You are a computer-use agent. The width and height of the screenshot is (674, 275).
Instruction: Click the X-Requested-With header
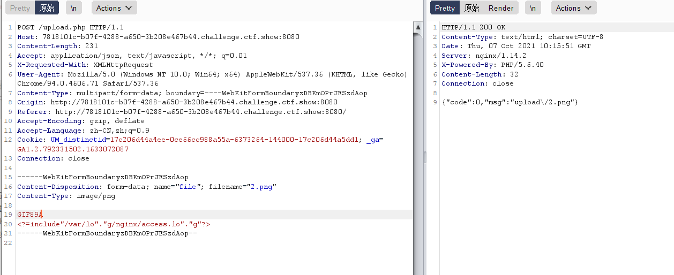(x=86, y=65)
